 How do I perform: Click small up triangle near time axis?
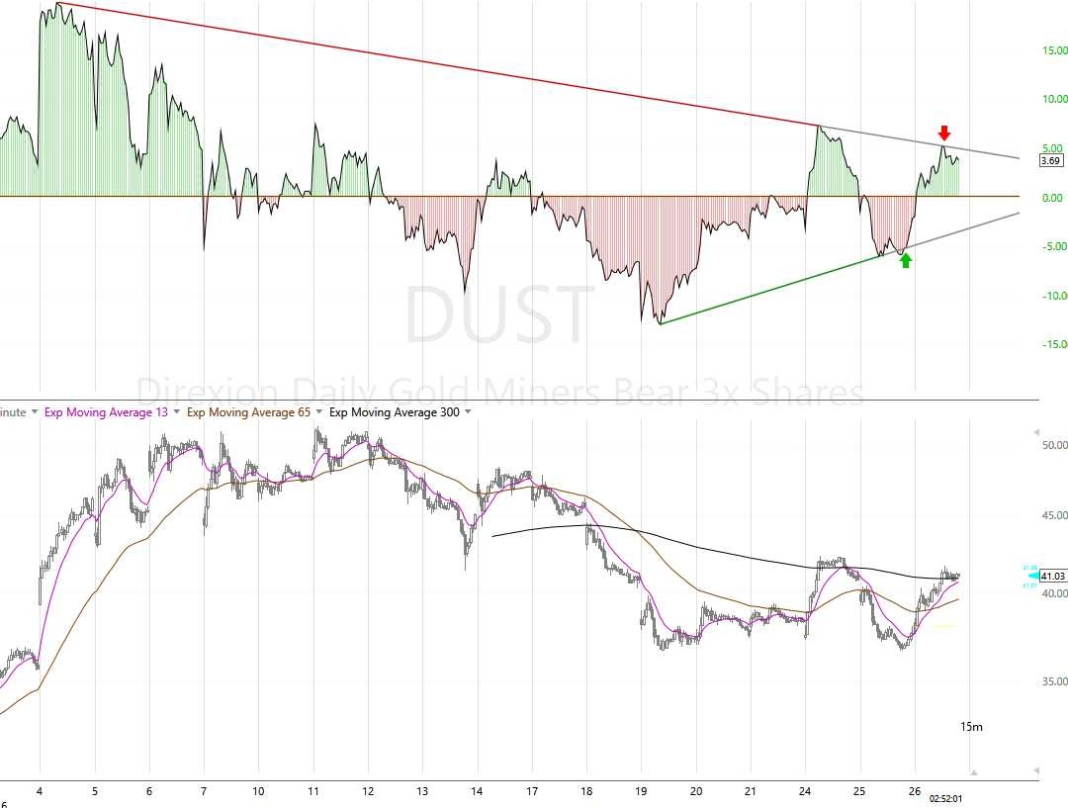point(973,772)
